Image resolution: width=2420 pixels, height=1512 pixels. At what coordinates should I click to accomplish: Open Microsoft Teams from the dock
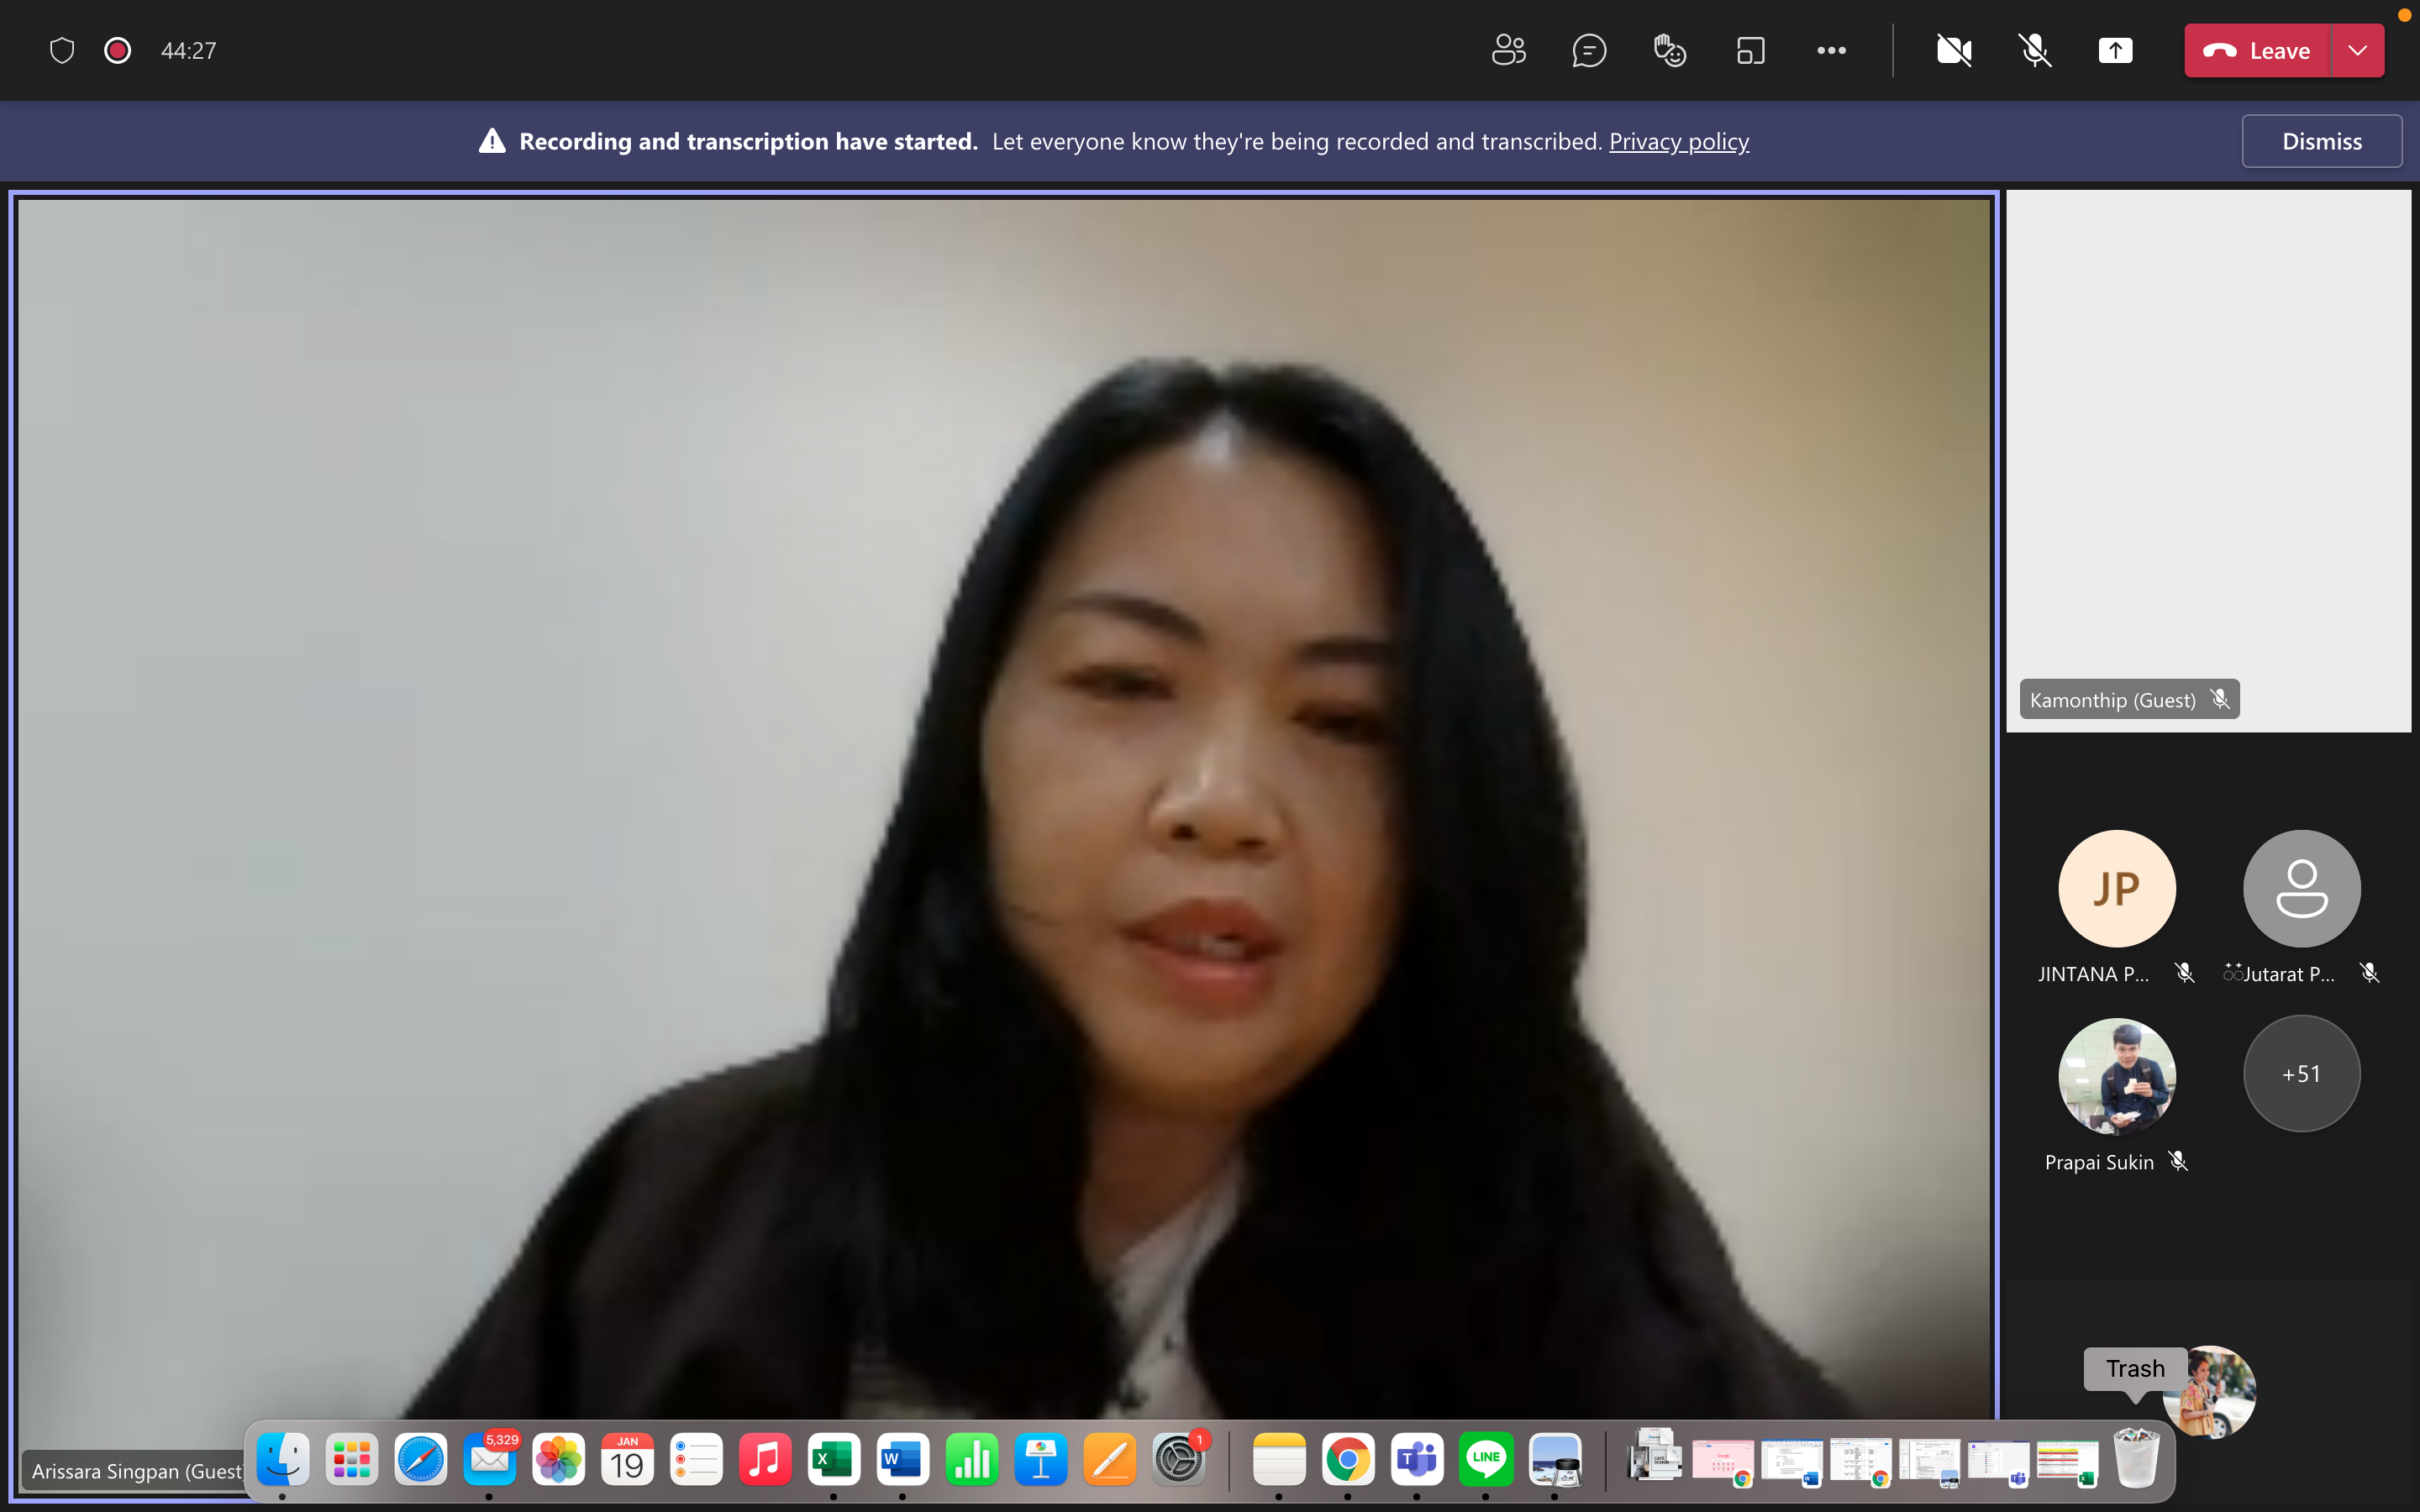pyautogui.click(x=1417, y=1460)
